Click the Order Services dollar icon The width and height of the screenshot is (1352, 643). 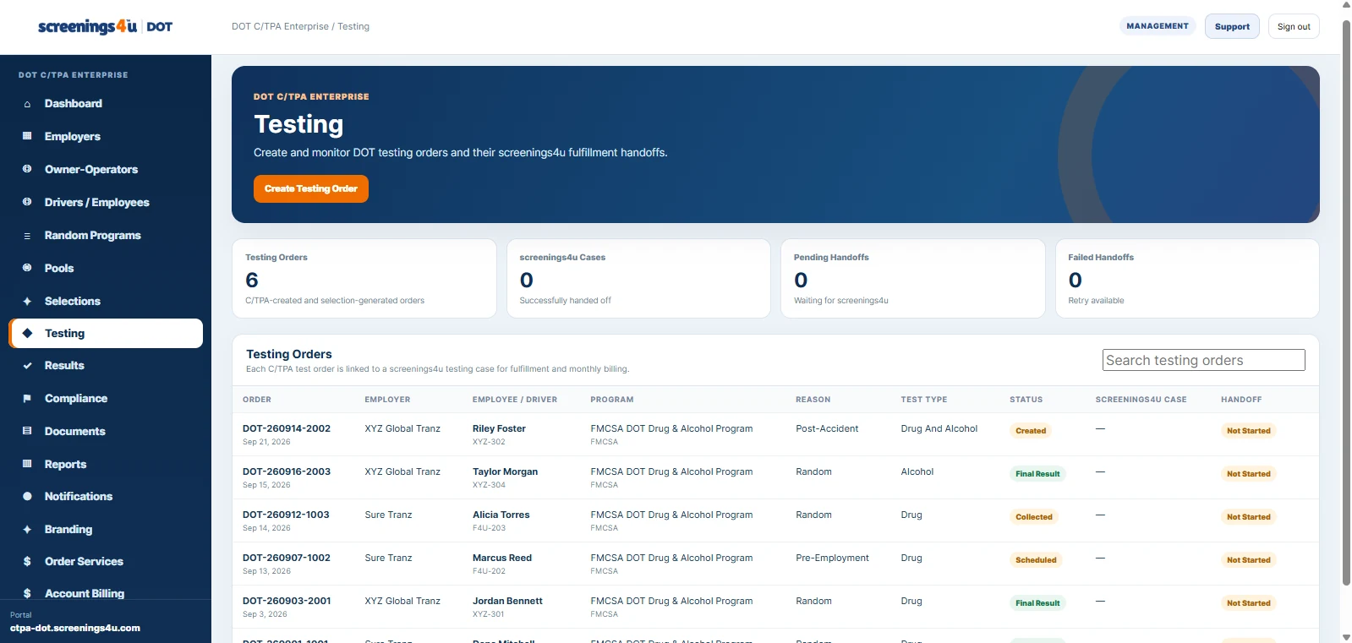(27, 561)
